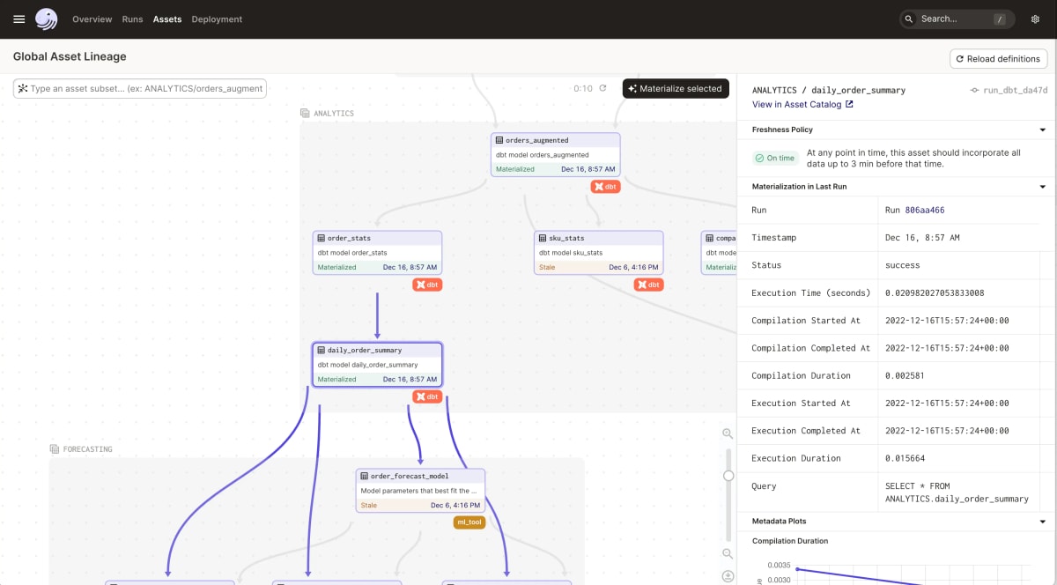Click the ANALYTICS group folder icon

pyautogui.click(x=305, y=114)
